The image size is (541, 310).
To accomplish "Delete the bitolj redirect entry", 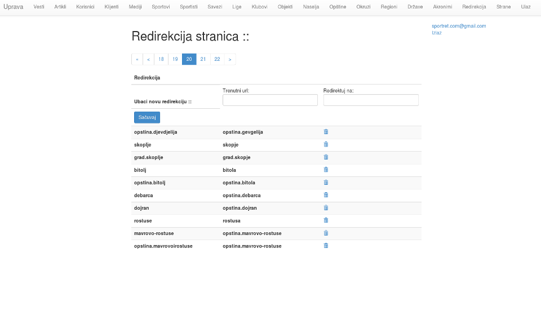I will pos(326,170).
